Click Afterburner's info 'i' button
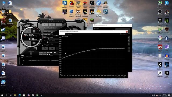Viewport: 172px width, 97px height. [59, 25]
